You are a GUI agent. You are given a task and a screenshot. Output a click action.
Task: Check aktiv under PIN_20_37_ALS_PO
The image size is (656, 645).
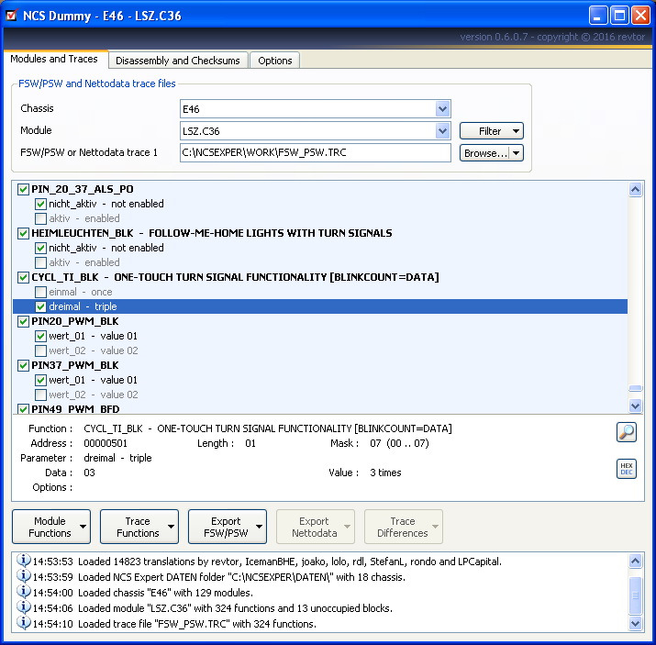(40, 218)
